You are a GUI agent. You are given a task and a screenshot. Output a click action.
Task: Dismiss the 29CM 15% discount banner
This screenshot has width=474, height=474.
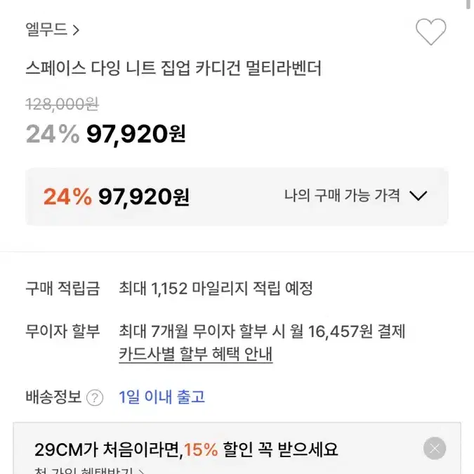pos(435,448)
